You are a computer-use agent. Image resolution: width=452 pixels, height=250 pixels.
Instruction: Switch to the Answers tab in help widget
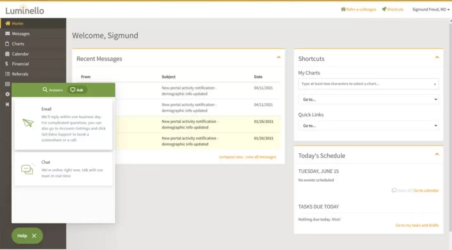tap(53, 90)
